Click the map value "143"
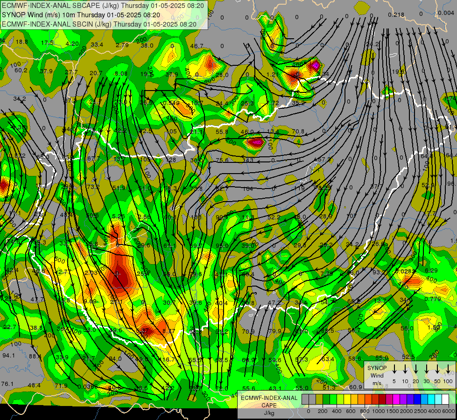 tap(248, 160)
